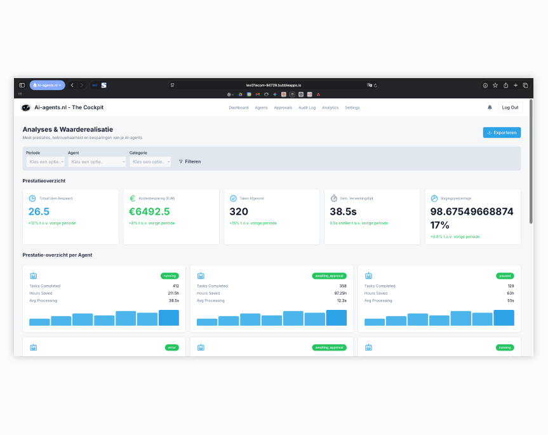This screenshot has width=548, height=435.
Task: Click the Ai-agents.nl cockpit logo
Action: [x=26, y=107]
